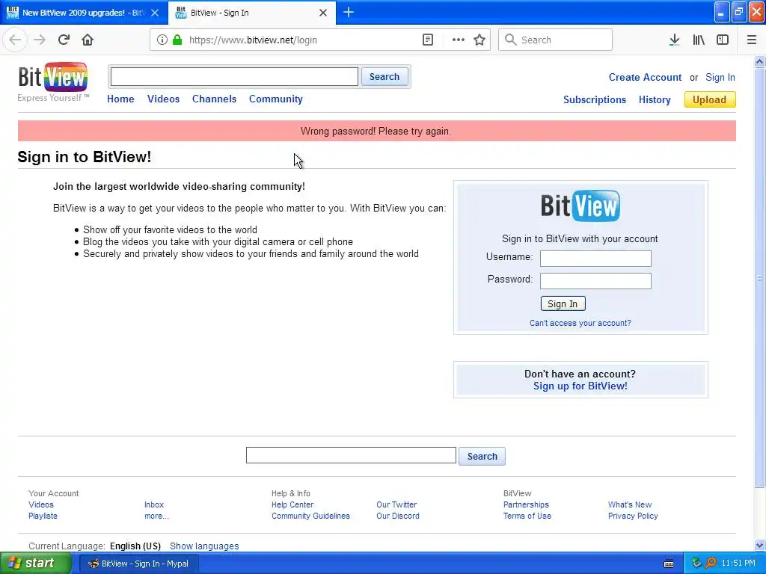766x574 pixels.
Task: Open the library bookshelf icon
Action: pyautogui.click(x=699, y=40)
